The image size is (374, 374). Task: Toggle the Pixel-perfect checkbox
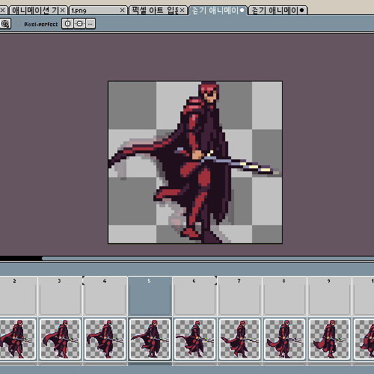click(x=18, y=24)
